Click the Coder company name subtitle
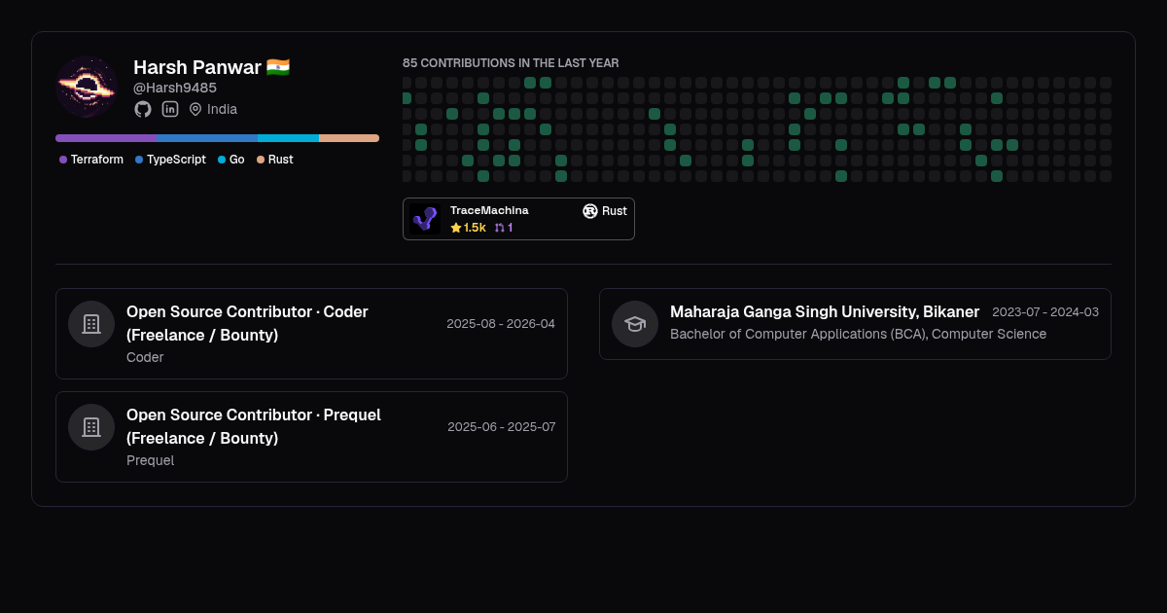 (x=145, y=357)
